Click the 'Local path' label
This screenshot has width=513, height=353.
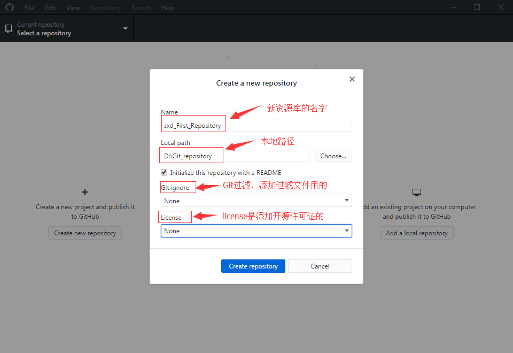pos(175,142)
